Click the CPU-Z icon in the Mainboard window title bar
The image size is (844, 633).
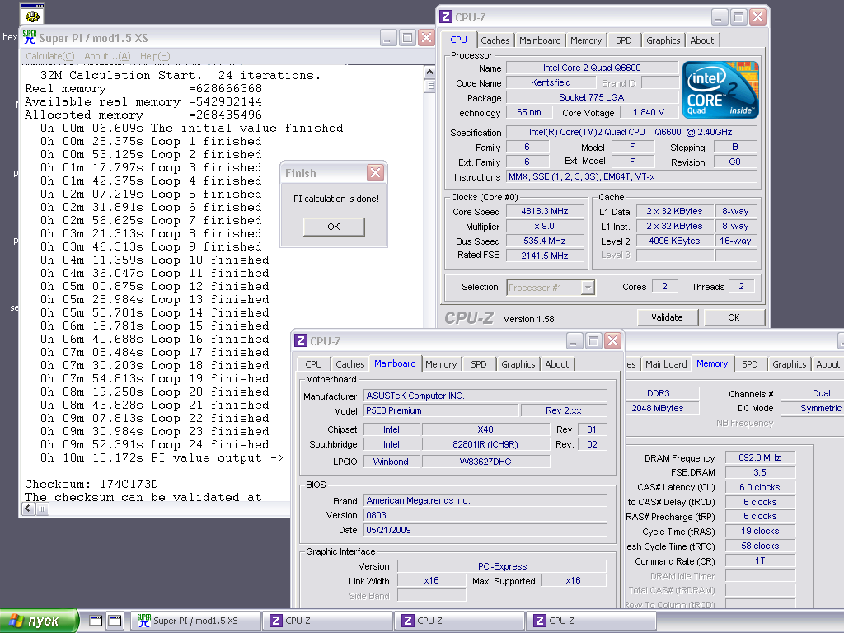point(301,340)
